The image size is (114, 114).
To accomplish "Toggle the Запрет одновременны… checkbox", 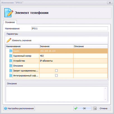I will tap(56, 71).
